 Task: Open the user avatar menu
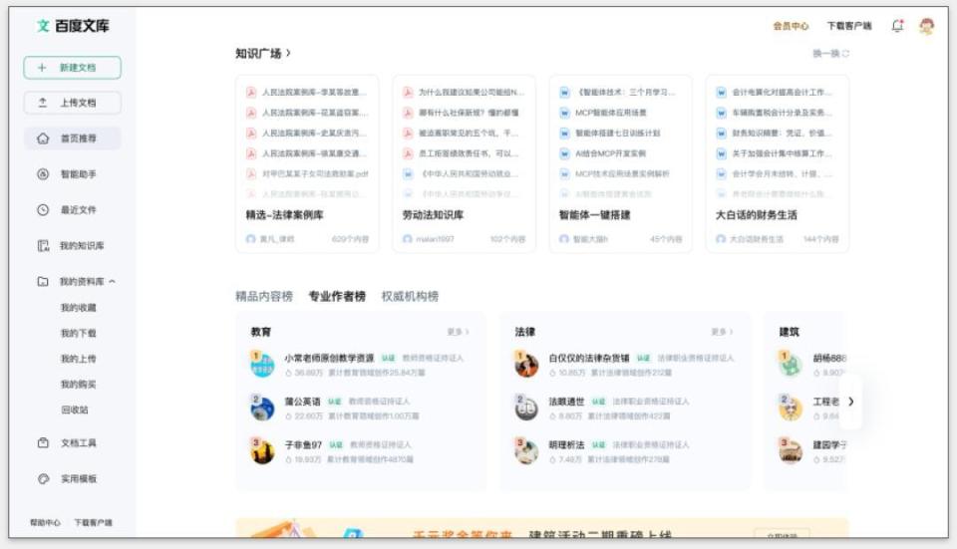(x=926, y=26)
